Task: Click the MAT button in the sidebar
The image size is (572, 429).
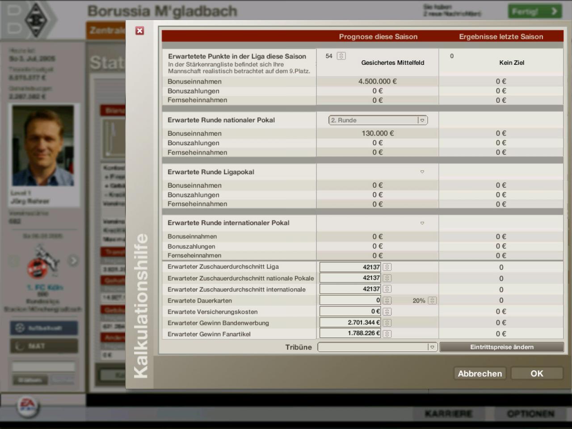Action: (44, 346)
